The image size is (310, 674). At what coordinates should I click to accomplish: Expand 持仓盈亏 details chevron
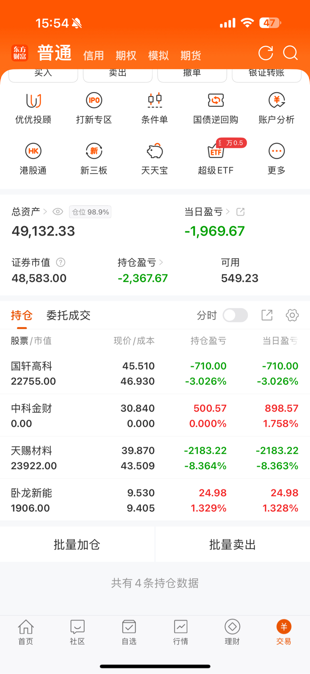tap(161, 262)
